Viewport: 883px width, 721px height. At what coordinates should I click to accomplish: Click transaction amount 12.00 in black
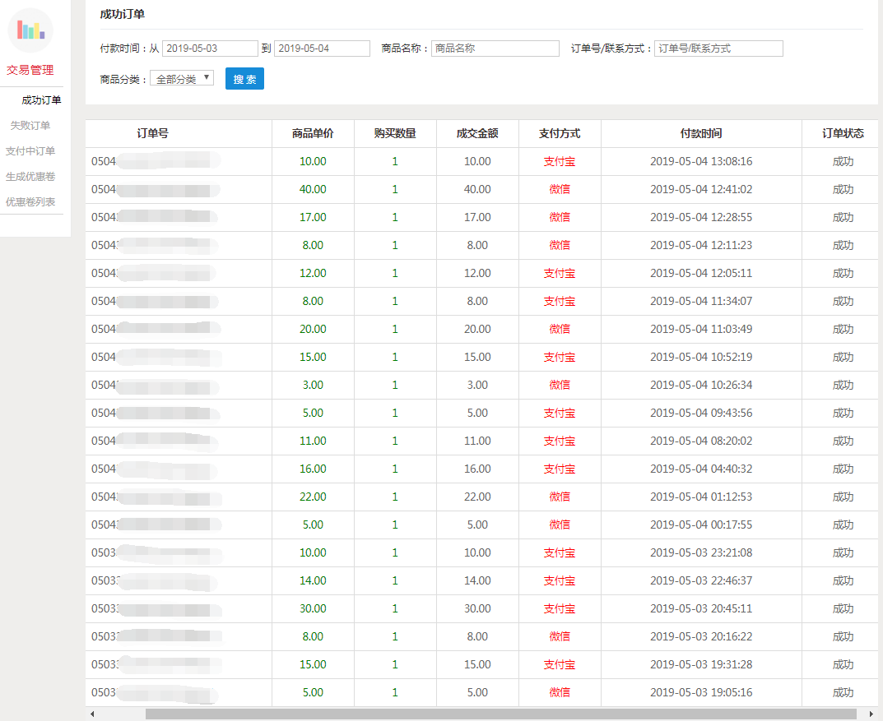(477, 273)
